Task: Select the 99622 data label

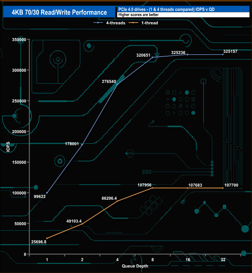Action: [x=42, y=197]
